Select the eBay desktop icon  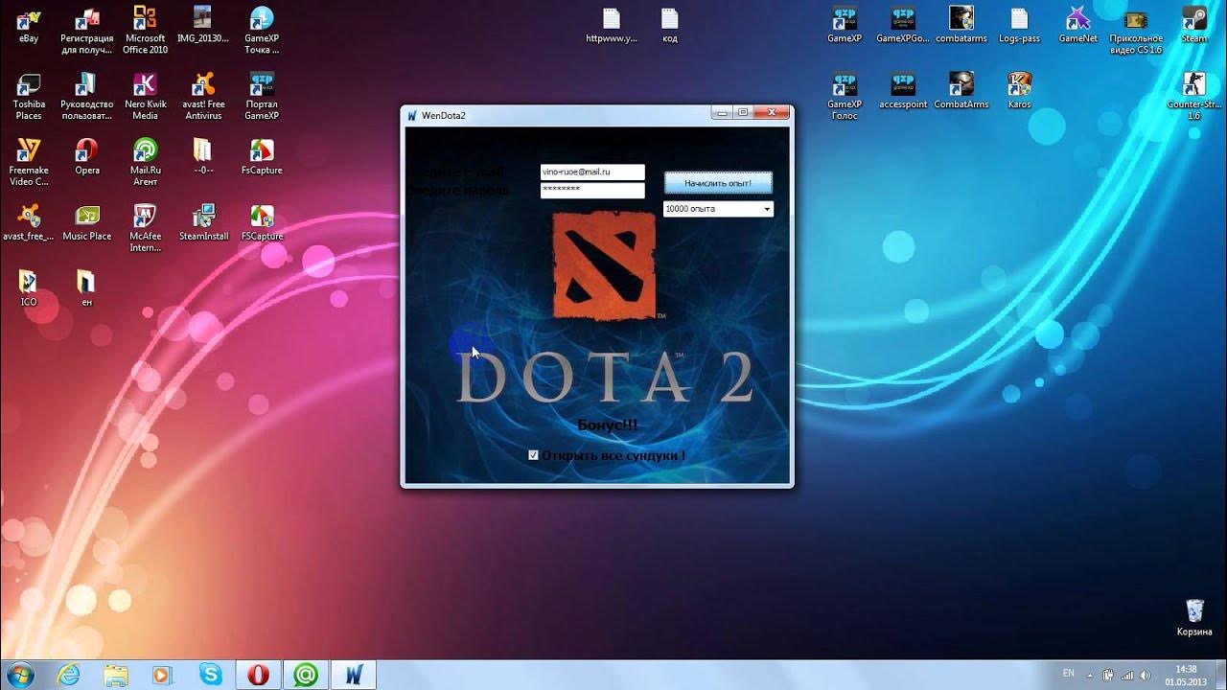coord(29,25)
